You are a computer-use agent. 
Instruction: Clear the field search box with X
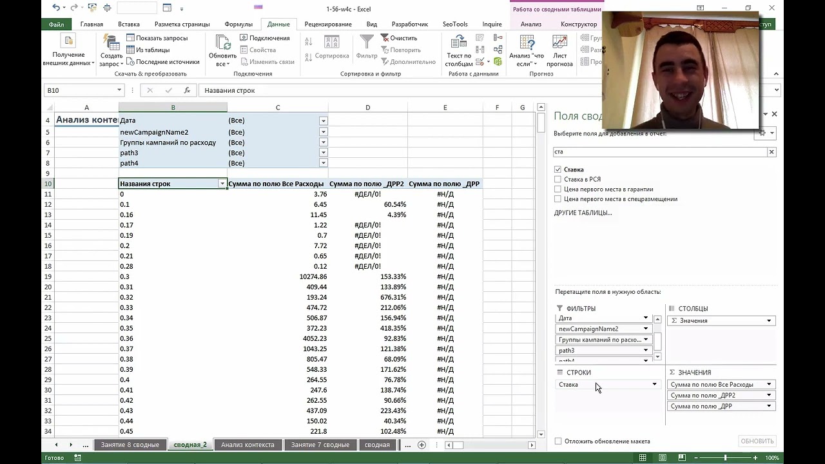(771, 151)
